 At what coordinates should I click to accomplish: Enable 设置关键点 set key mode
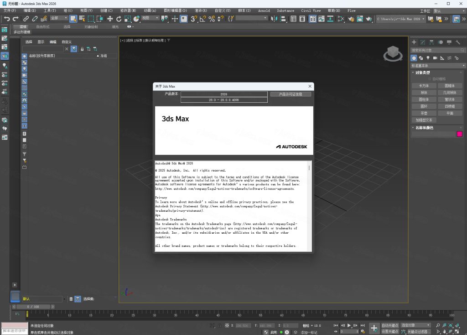tap(390, 331)
